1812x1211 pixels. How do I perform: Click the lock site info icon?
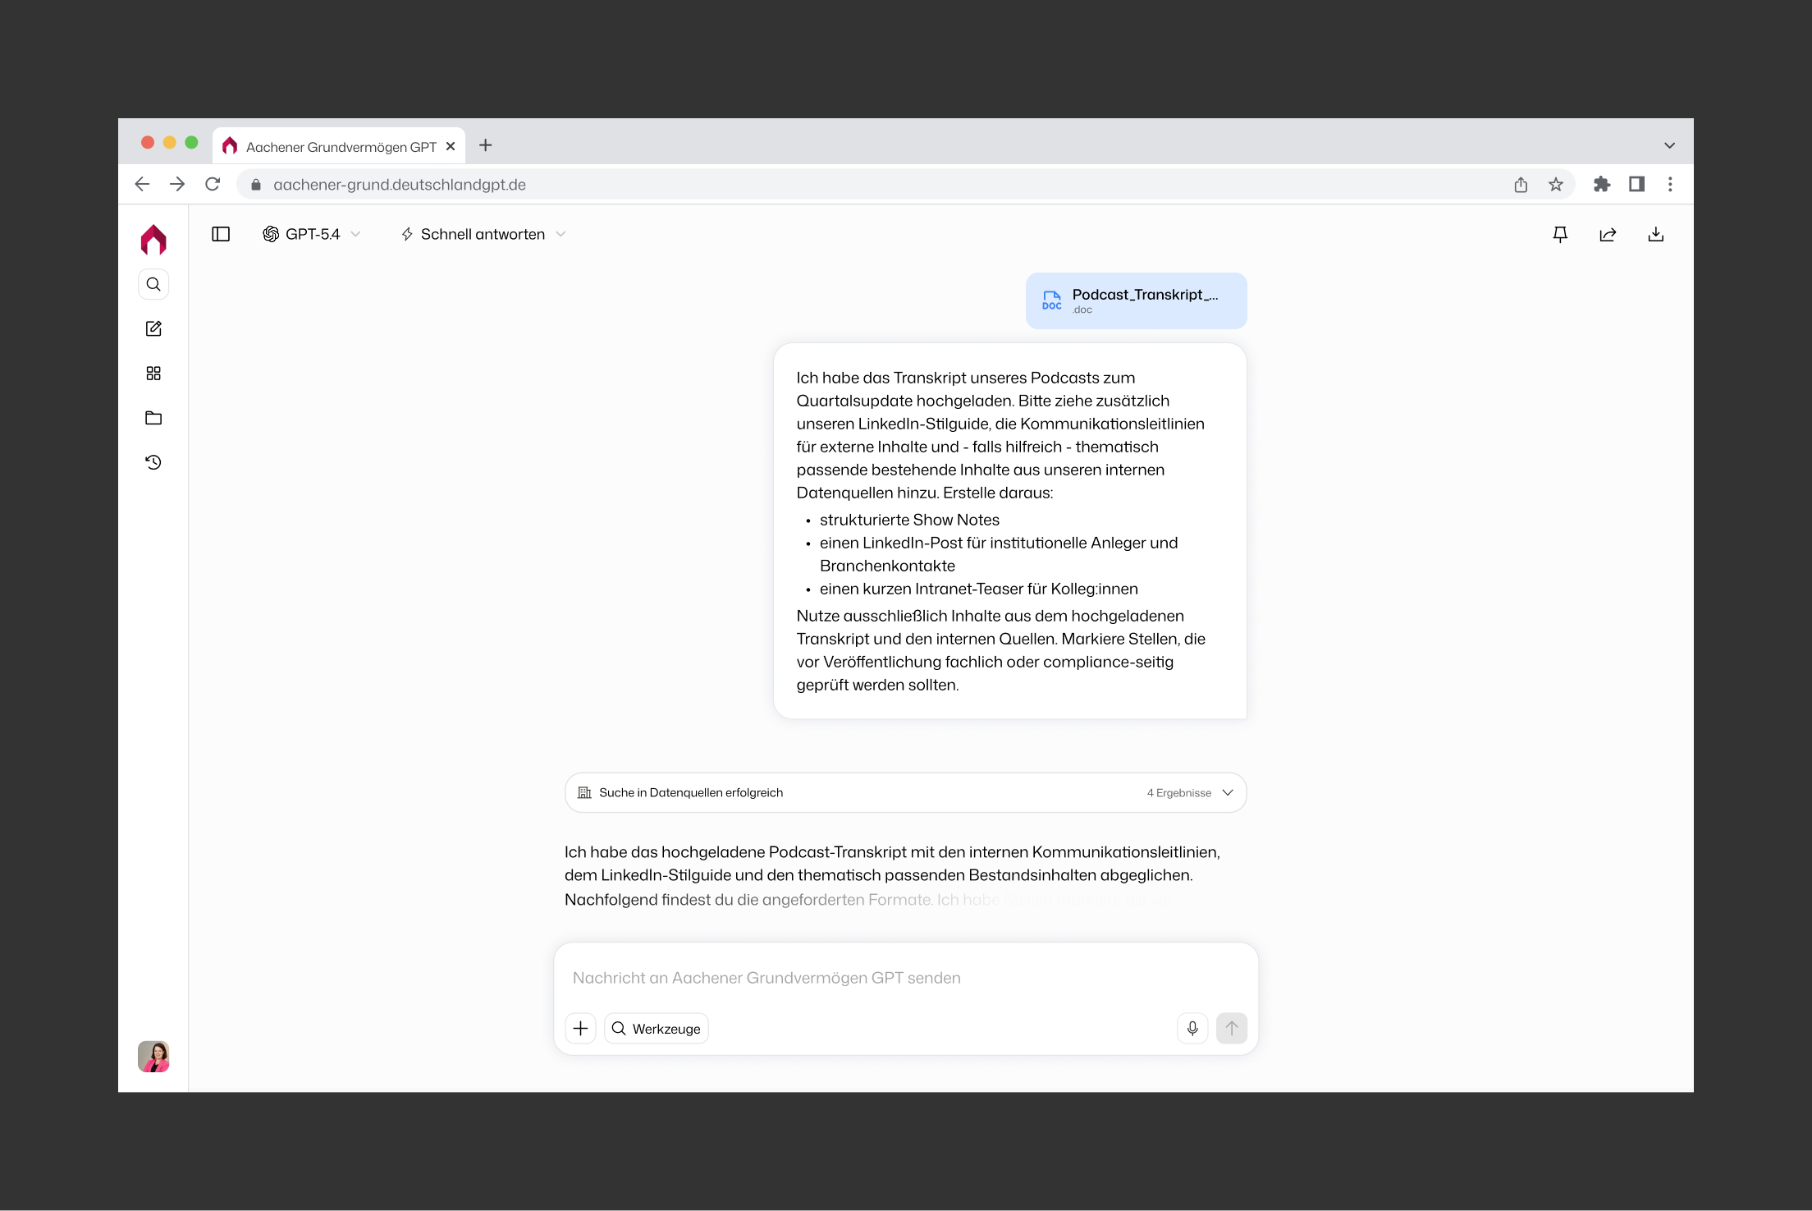(256, 185)
